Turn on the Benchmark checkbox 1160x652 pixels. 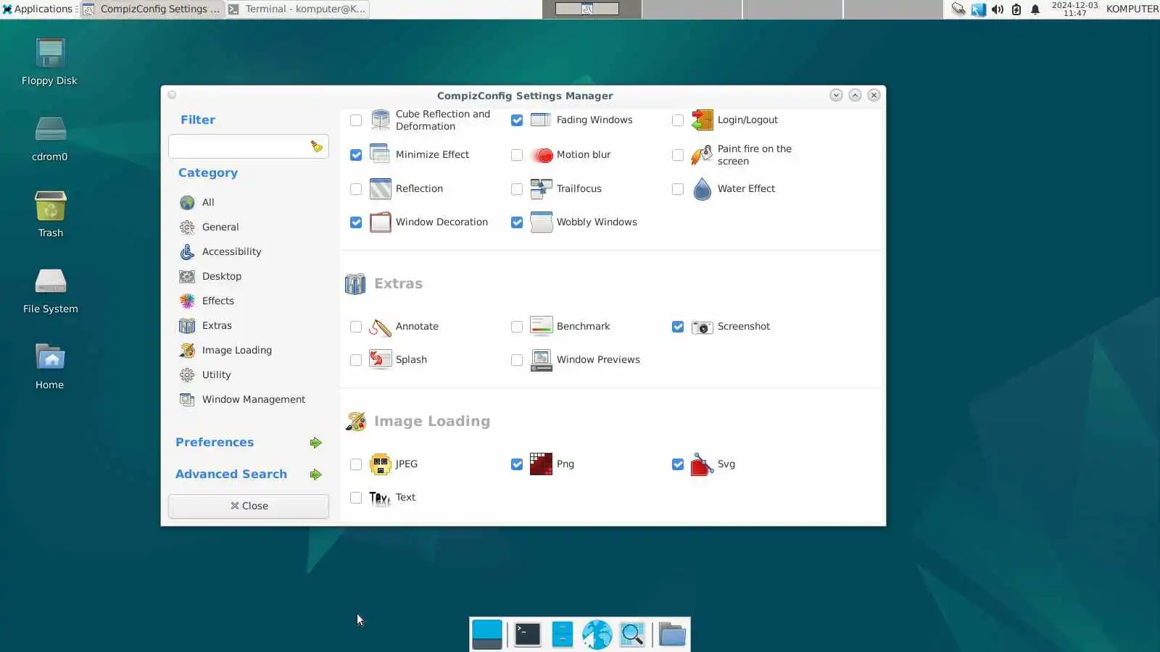point(517,327)
